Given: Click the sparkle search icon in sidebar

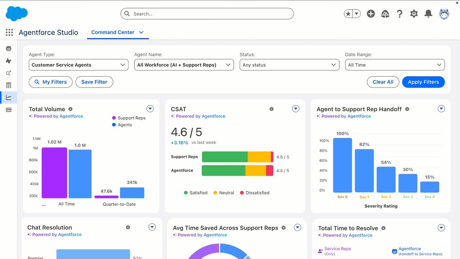Looking at the screenshot, I should 8,73.
